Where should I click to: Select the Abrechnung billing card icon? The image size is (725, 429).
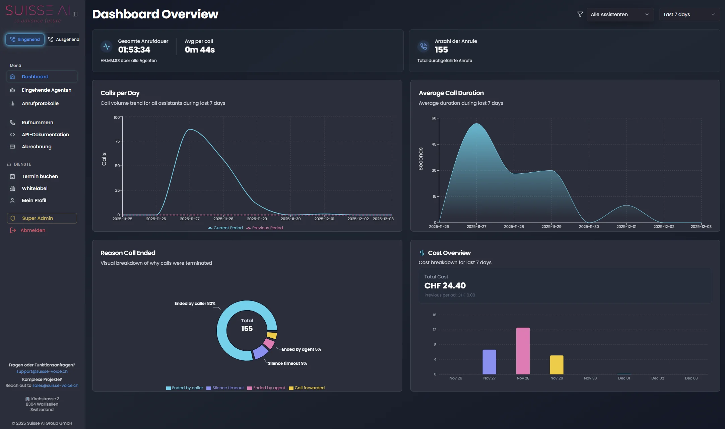12,147
